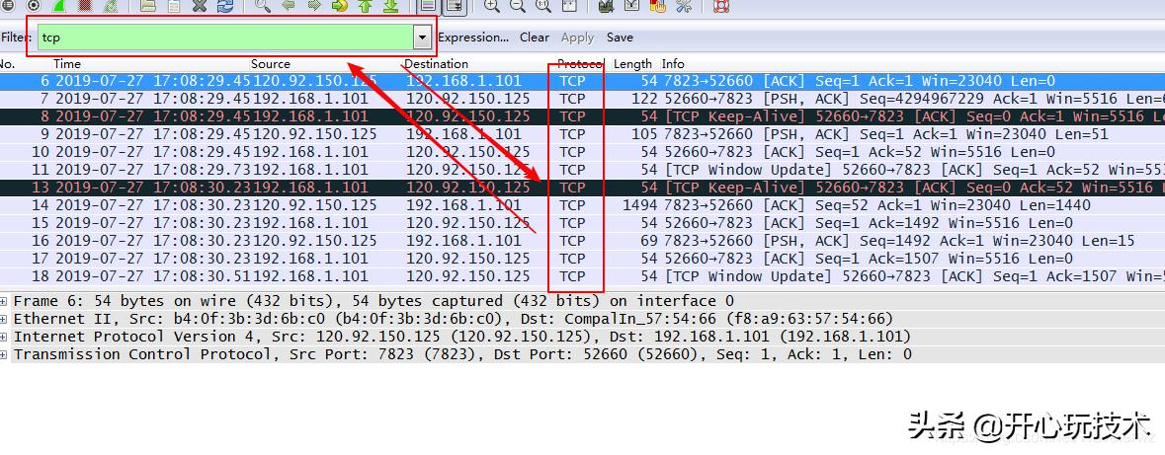Jump to the last packet icon
The height and width of the screenshot is (455, 1165).
(389, 6)
